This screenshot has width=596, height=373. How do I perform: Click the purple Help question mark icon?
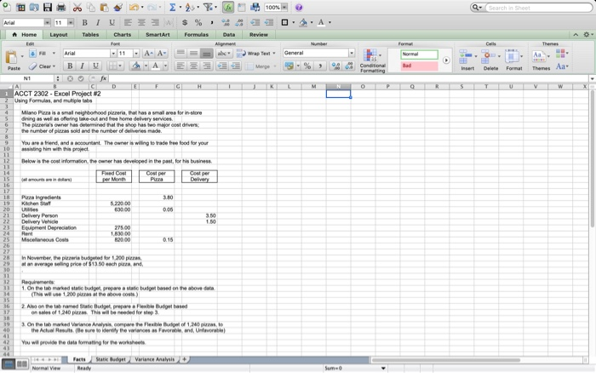[299, 7]
